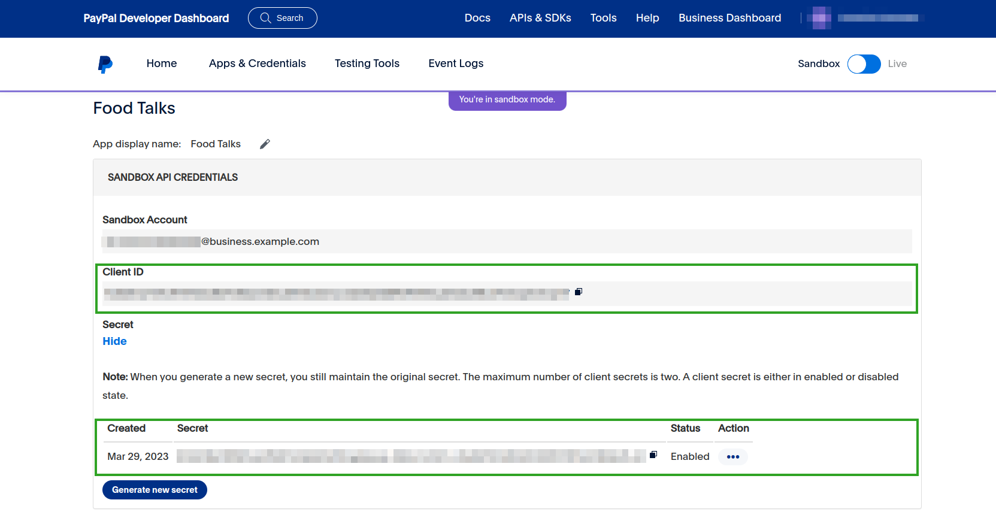Click the PayPal logo icon
The height and width of the screenshot is (515, 996).
click(105, 64)
